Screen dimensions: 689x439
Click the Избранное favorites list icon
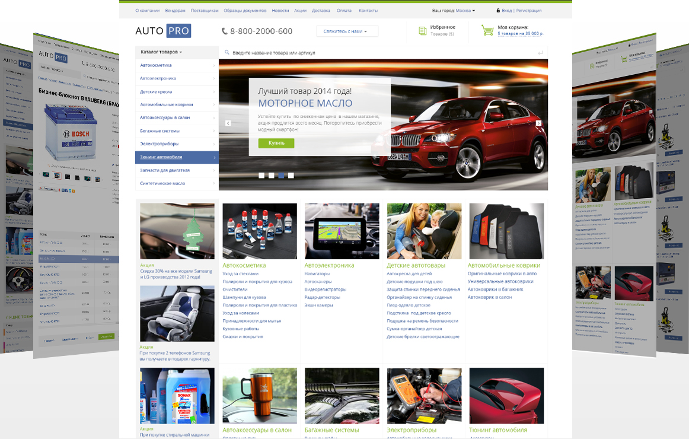pos(422,31)
